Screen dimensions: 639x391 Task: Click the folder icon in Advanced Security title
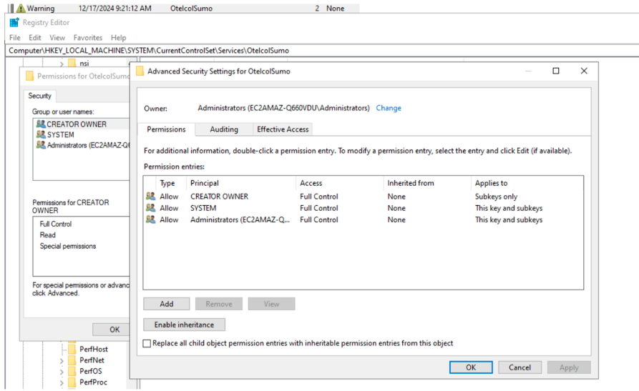[x=140, y=71]
